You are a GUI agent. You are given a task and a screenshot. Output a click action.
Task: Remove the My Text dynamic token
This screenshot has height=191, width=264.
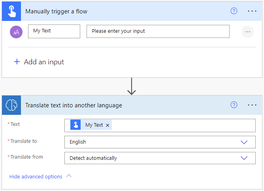coord(108,125)
